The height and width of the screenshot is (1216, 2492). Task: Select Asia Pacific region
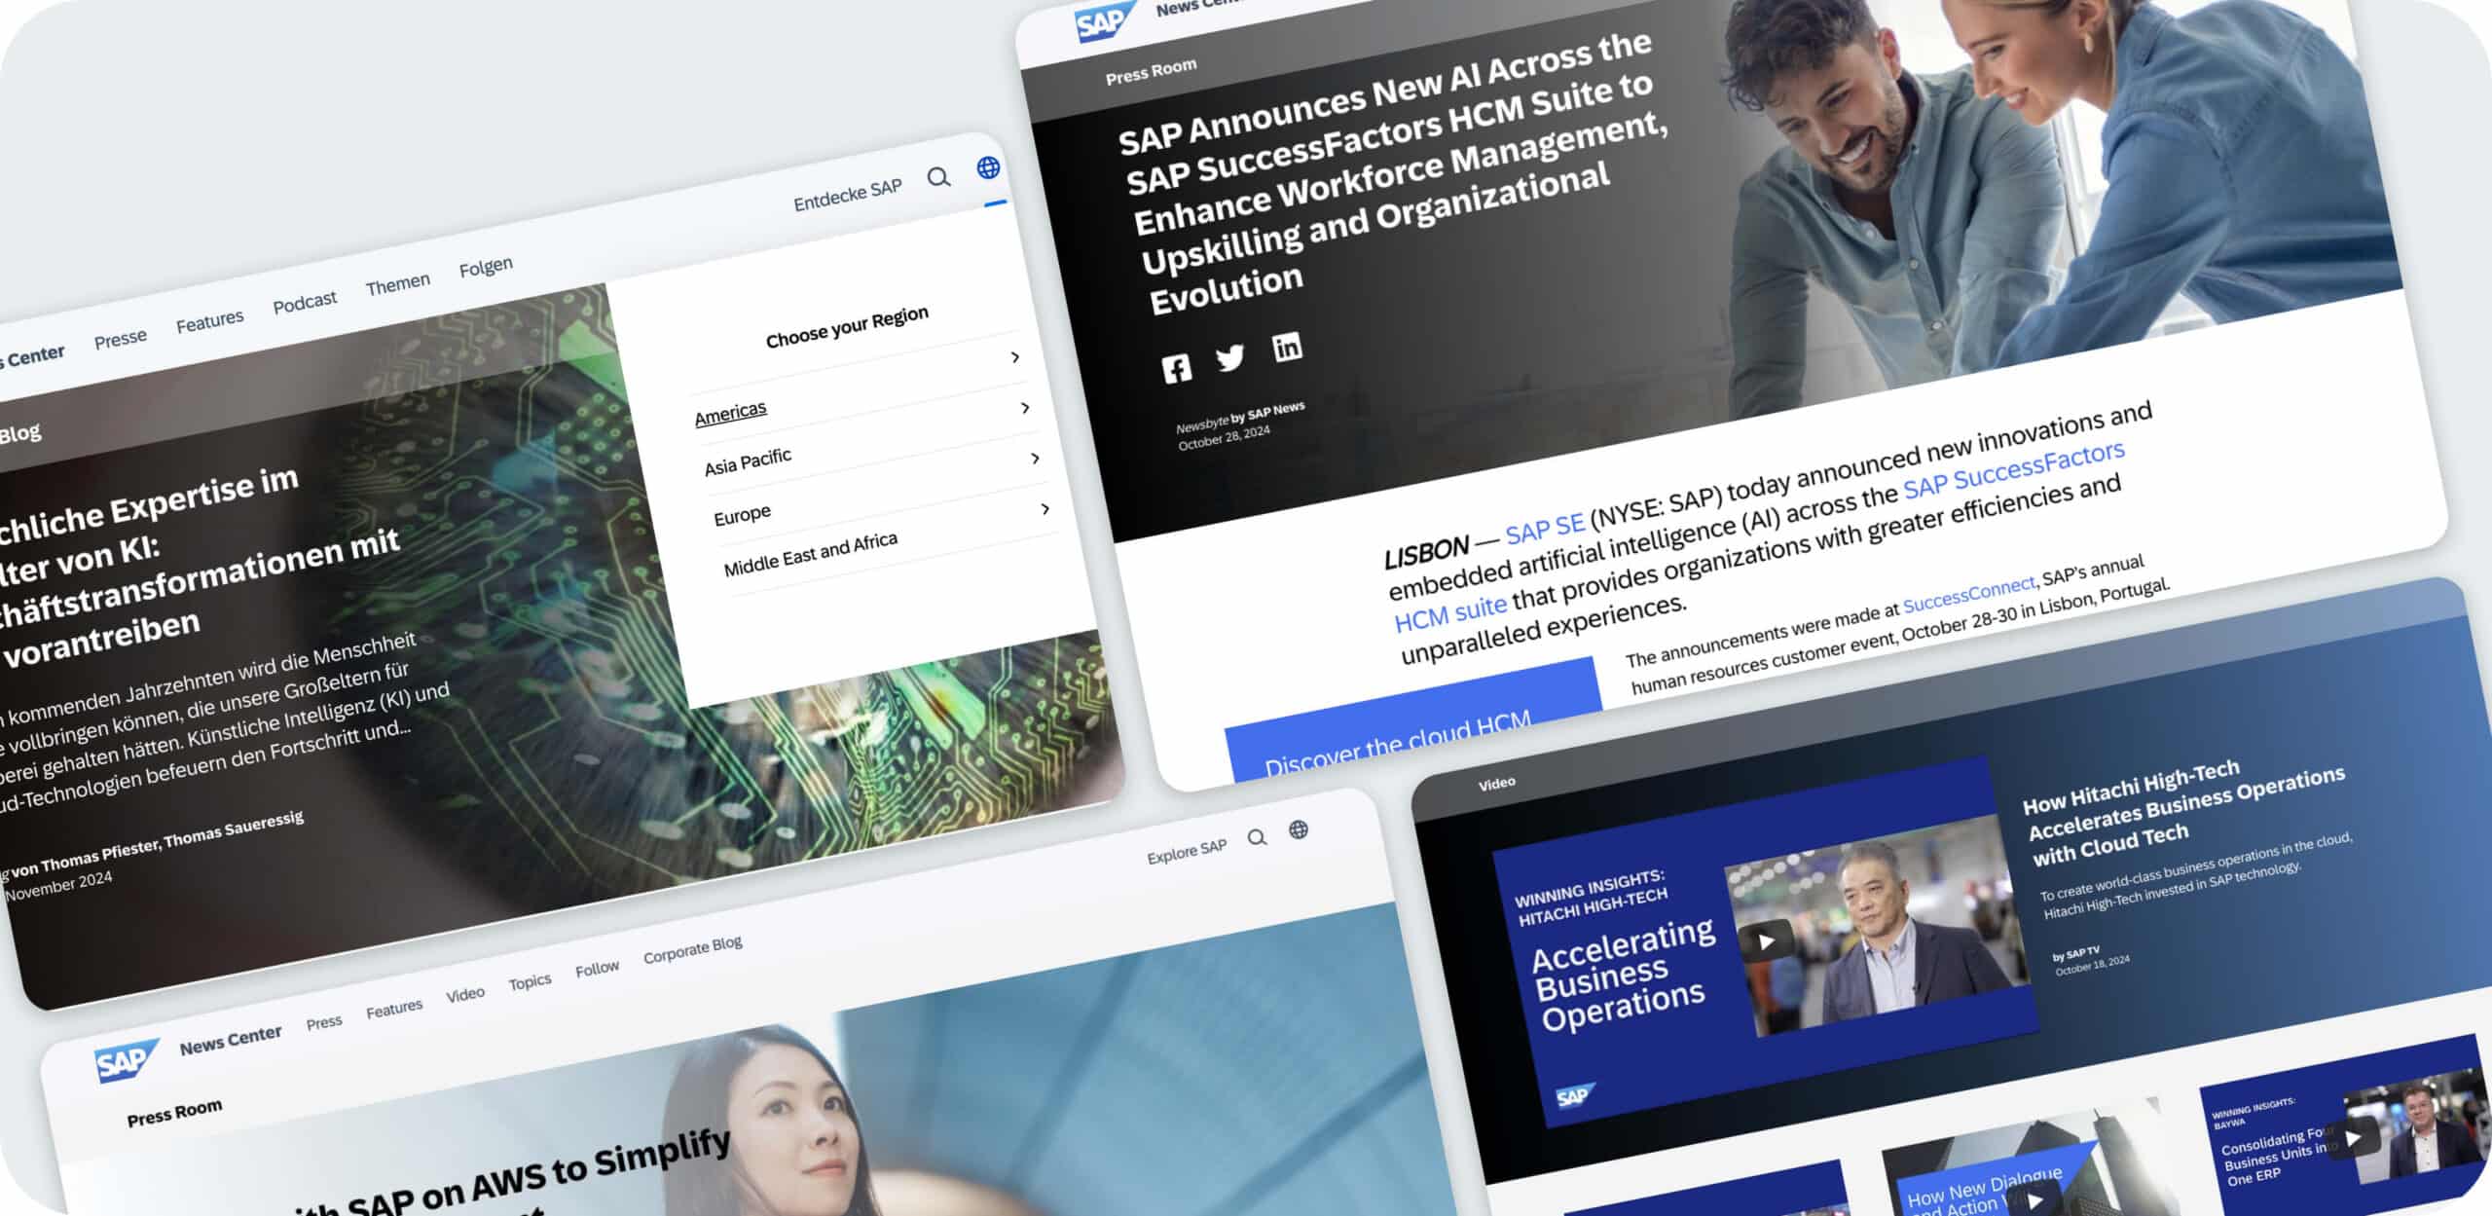pyautogui.click(x=748, y=461)
